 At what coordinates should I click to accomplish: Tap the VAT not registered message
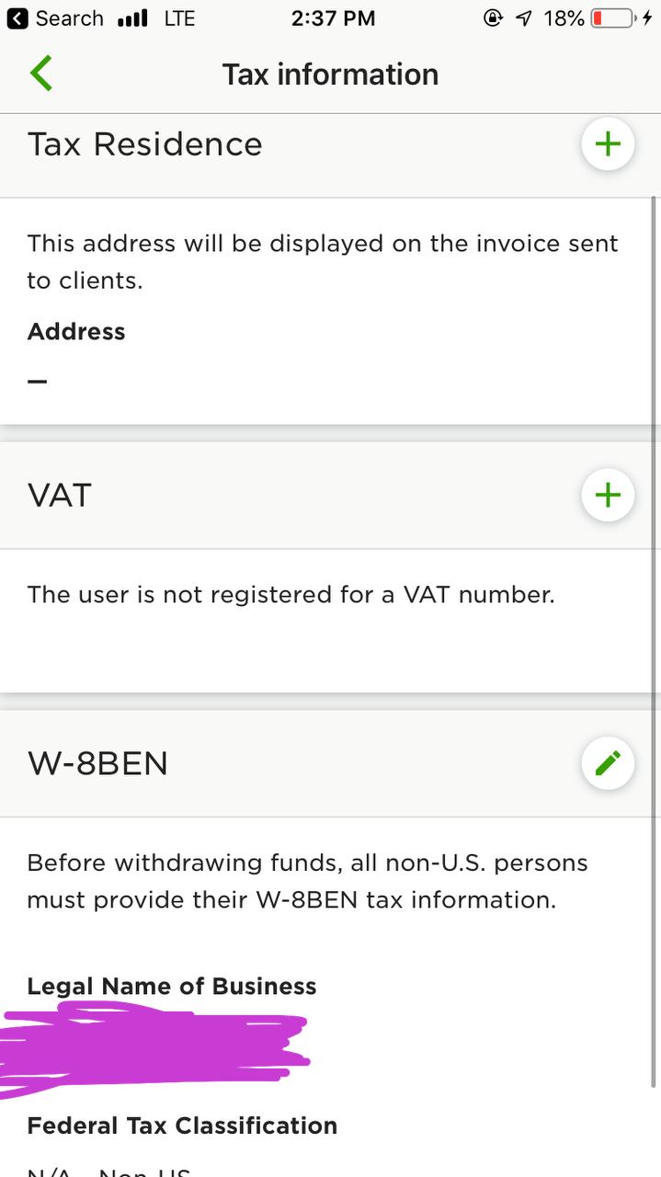(x=291, y=595)
